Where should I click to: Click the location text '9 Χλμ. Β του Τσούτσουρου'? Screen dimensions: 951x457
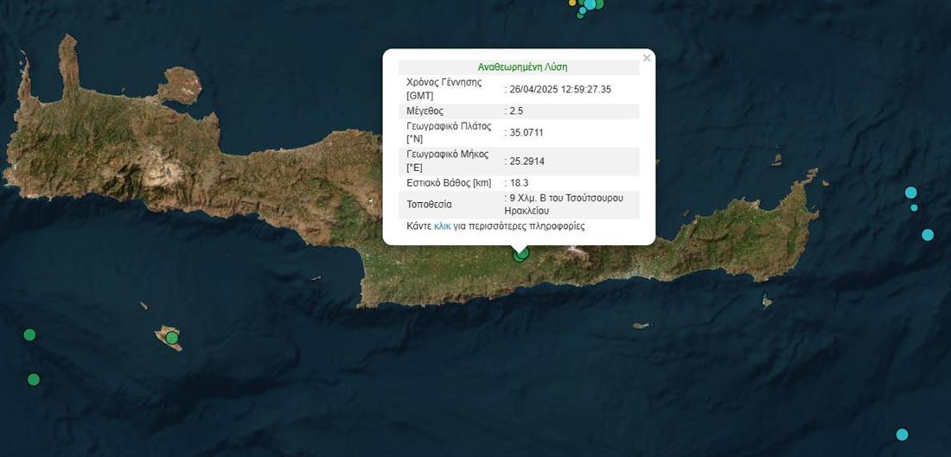point(564,199)
